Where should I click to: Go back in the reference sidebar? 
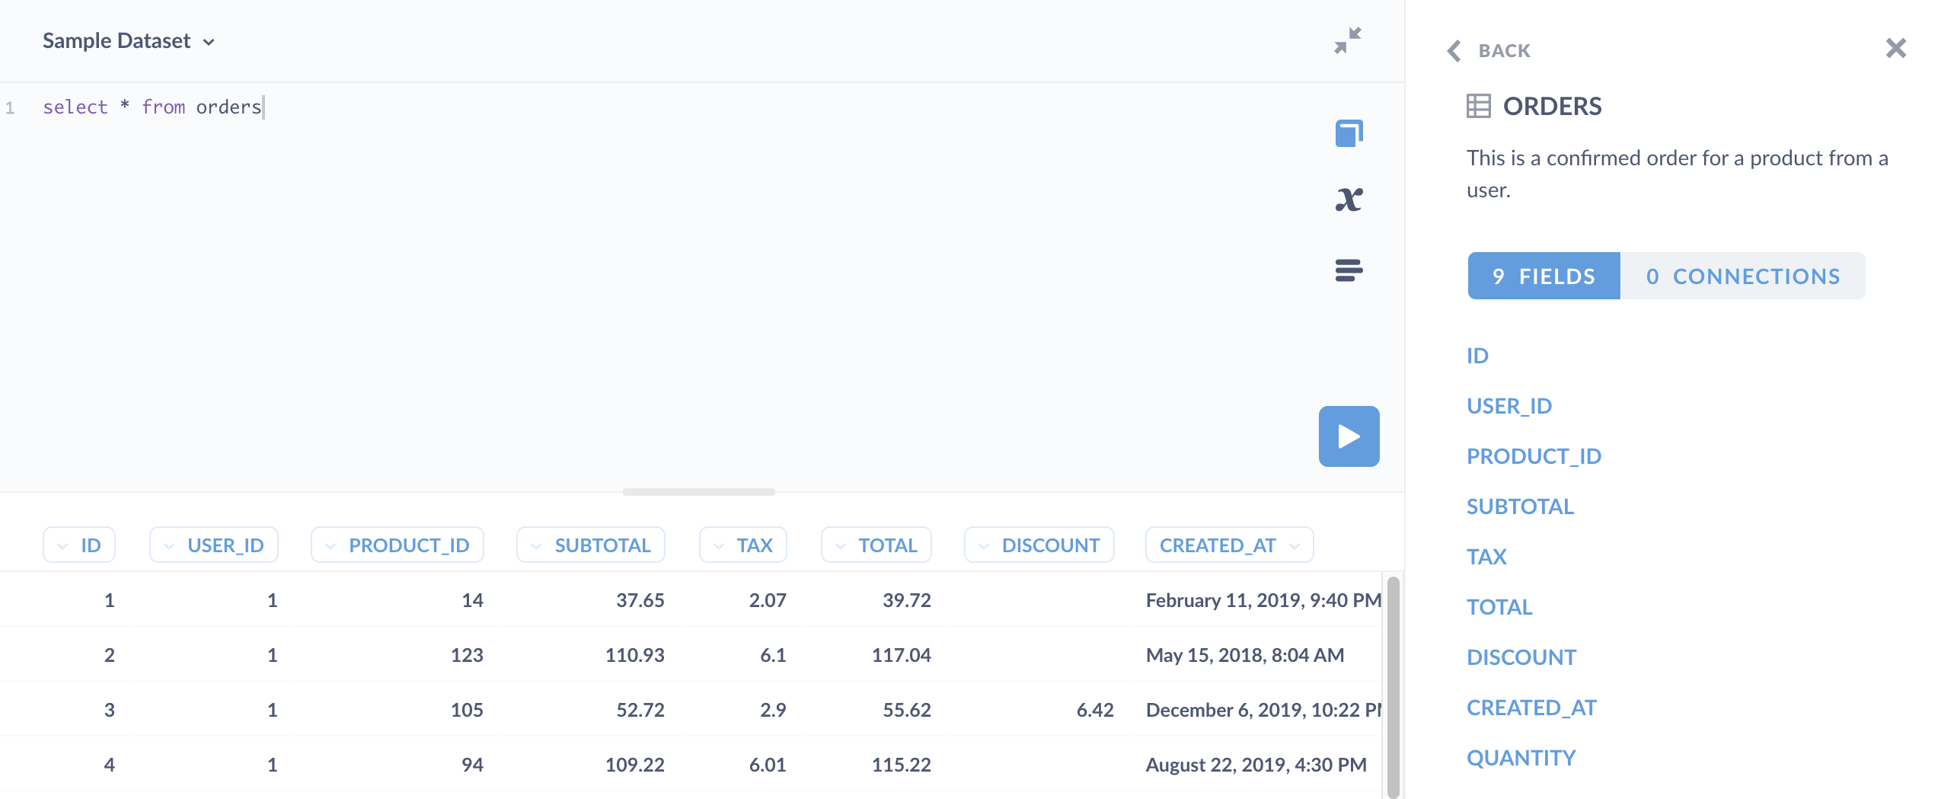point(1489,50)
